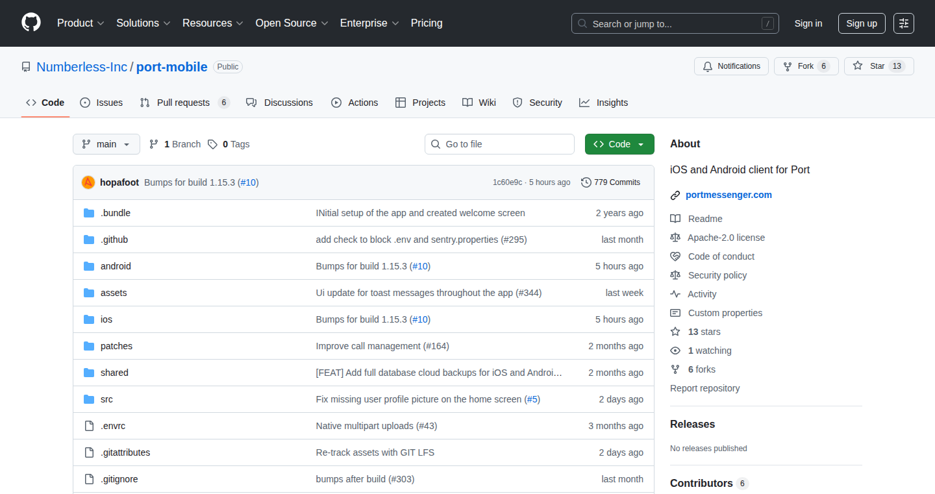Switch to the Actions tab
This screenshot has height=494, width=935.
tap(355, 103)
